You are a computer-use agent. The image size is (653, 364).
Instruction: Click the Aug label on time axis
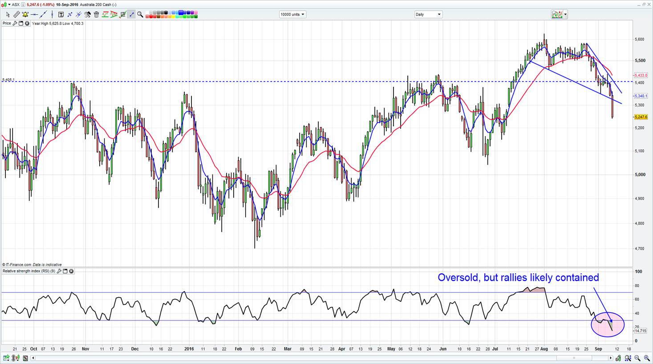point(544,349)
